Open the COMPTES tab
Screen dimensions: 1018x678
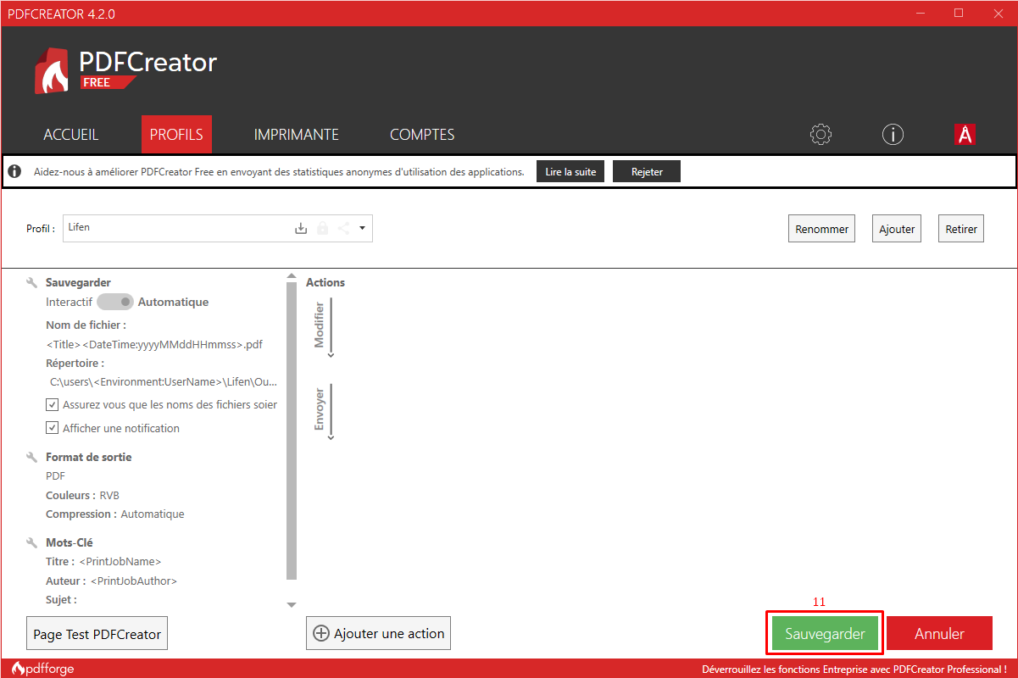422,134
